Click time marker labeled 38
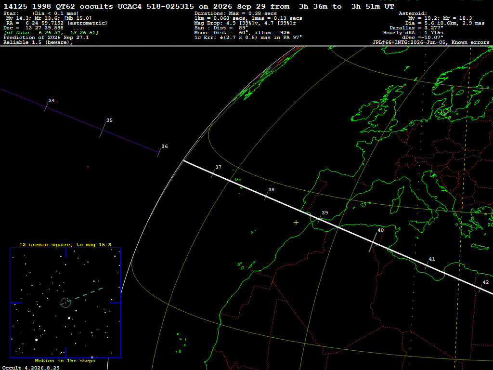This screenshot has width=493, height=370. point(272,190)
